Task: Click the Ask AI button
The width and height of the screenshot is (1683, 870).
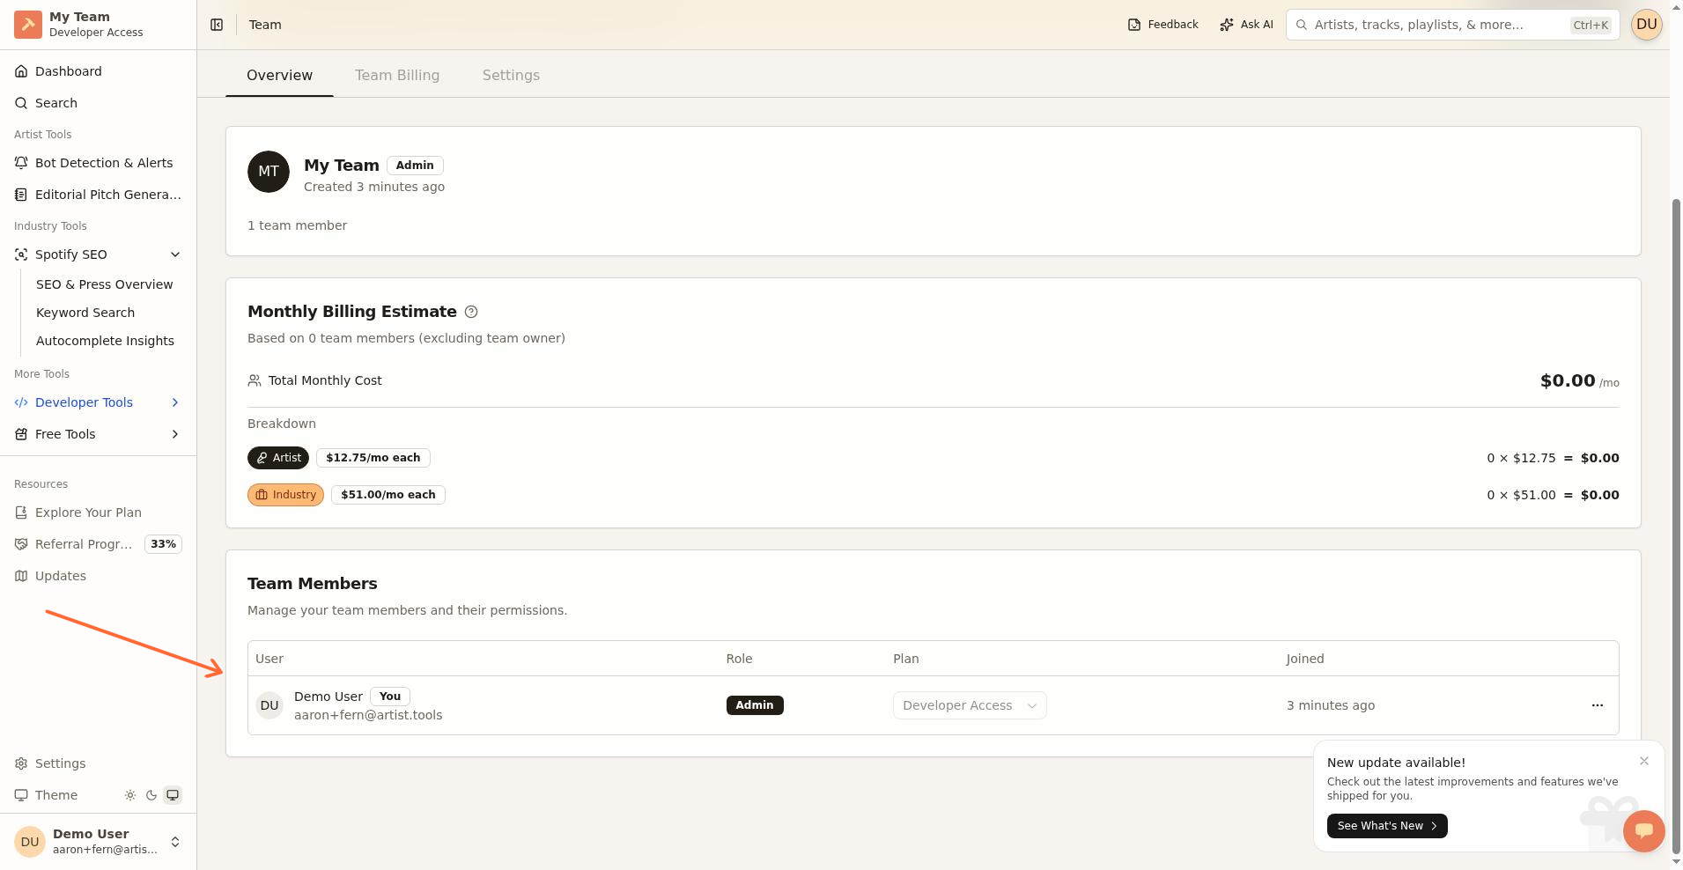Action: 1246,25
